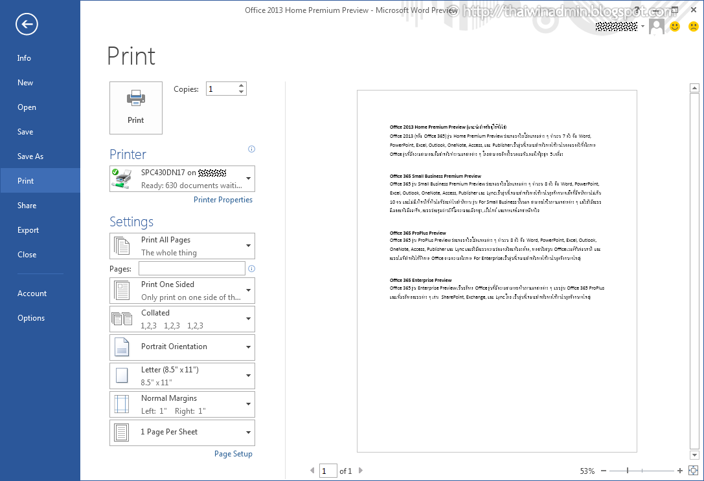Open the account name dropdown arrow
This screenshot has height=481, width=704.
[x=643, y=27]
